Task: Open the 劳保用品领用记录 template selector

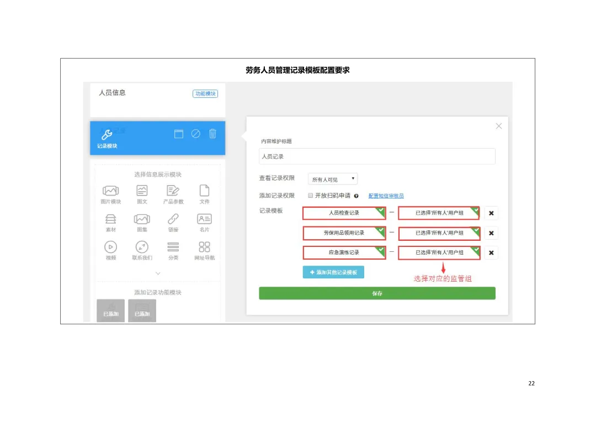Action: click(x=344, y=233)
